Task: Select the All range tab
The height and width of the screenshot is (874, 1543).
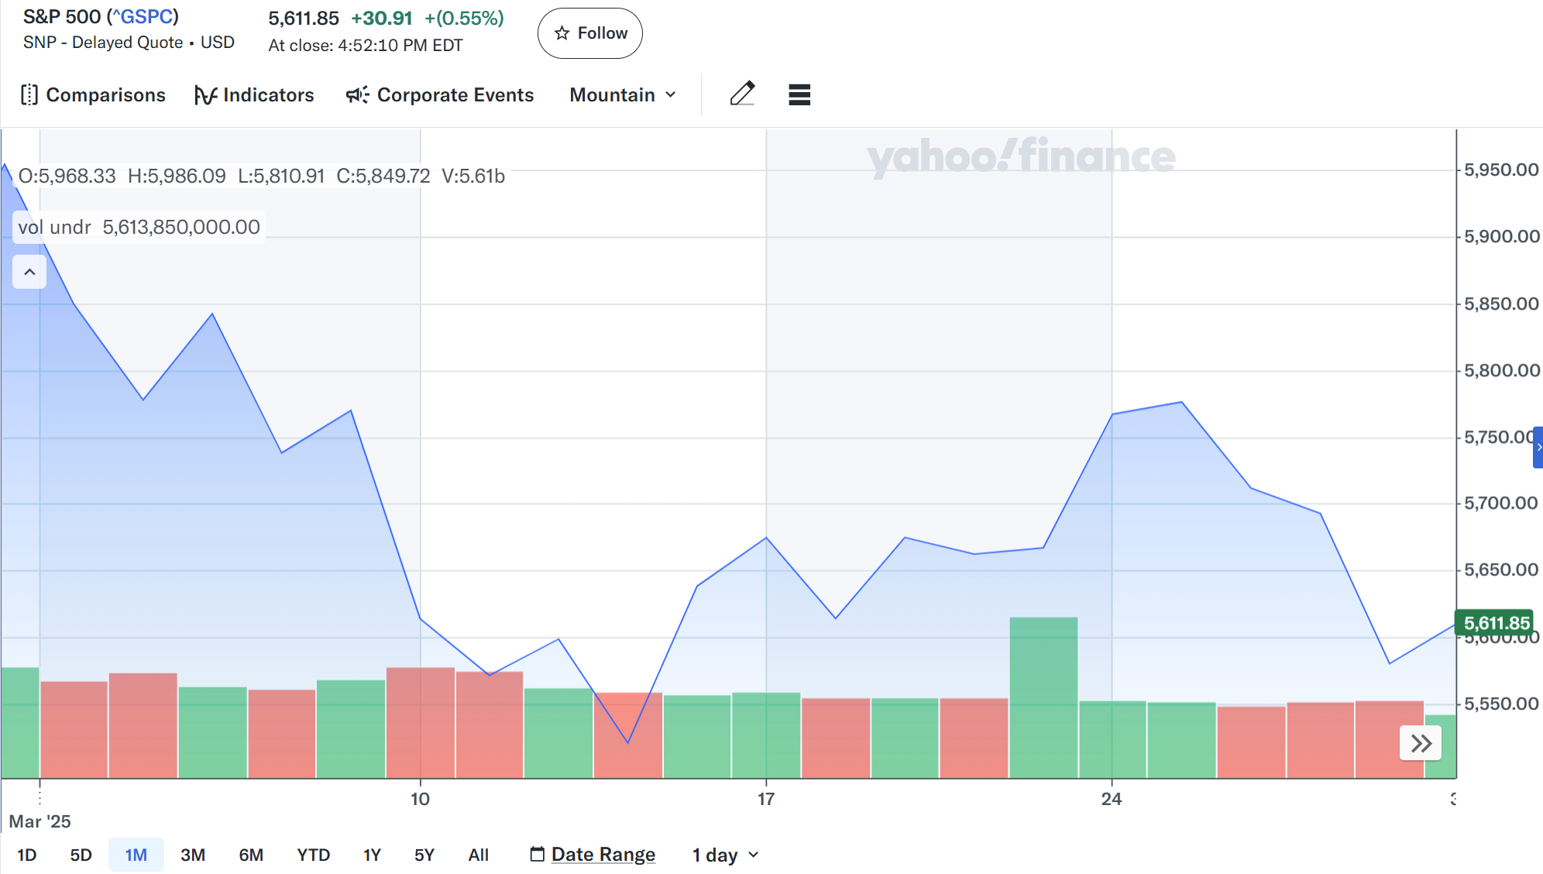Action: [x=479, y=855]
